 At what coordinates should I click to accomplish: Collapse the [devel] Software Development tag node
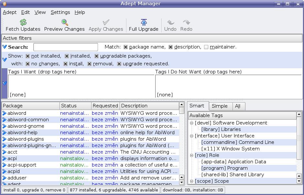click(x=191, y=123)
